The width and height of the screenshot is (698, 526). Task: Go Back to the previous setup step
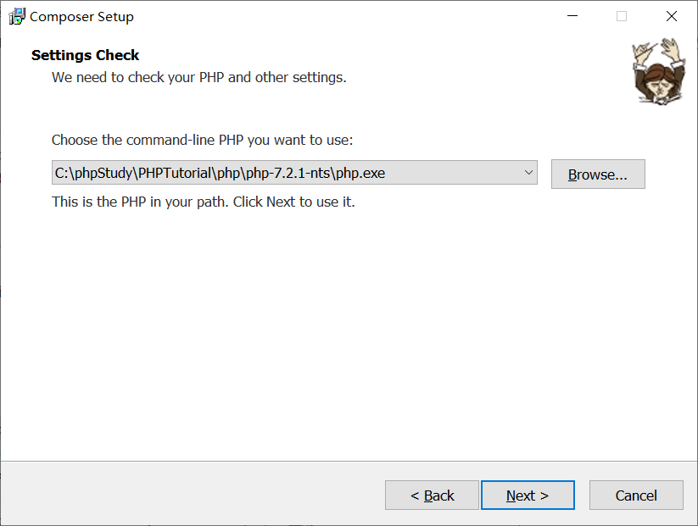[432, 495]
